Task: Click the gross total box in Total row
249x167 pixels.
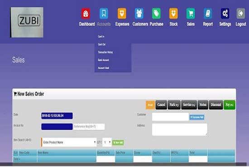Action: pyautogui.click(x=143, y=159)
